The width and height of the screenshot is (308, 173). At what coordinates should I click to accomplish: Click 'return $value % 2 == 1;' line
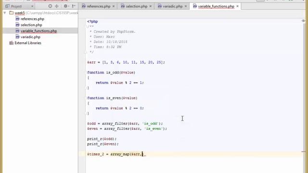[120, 83]
